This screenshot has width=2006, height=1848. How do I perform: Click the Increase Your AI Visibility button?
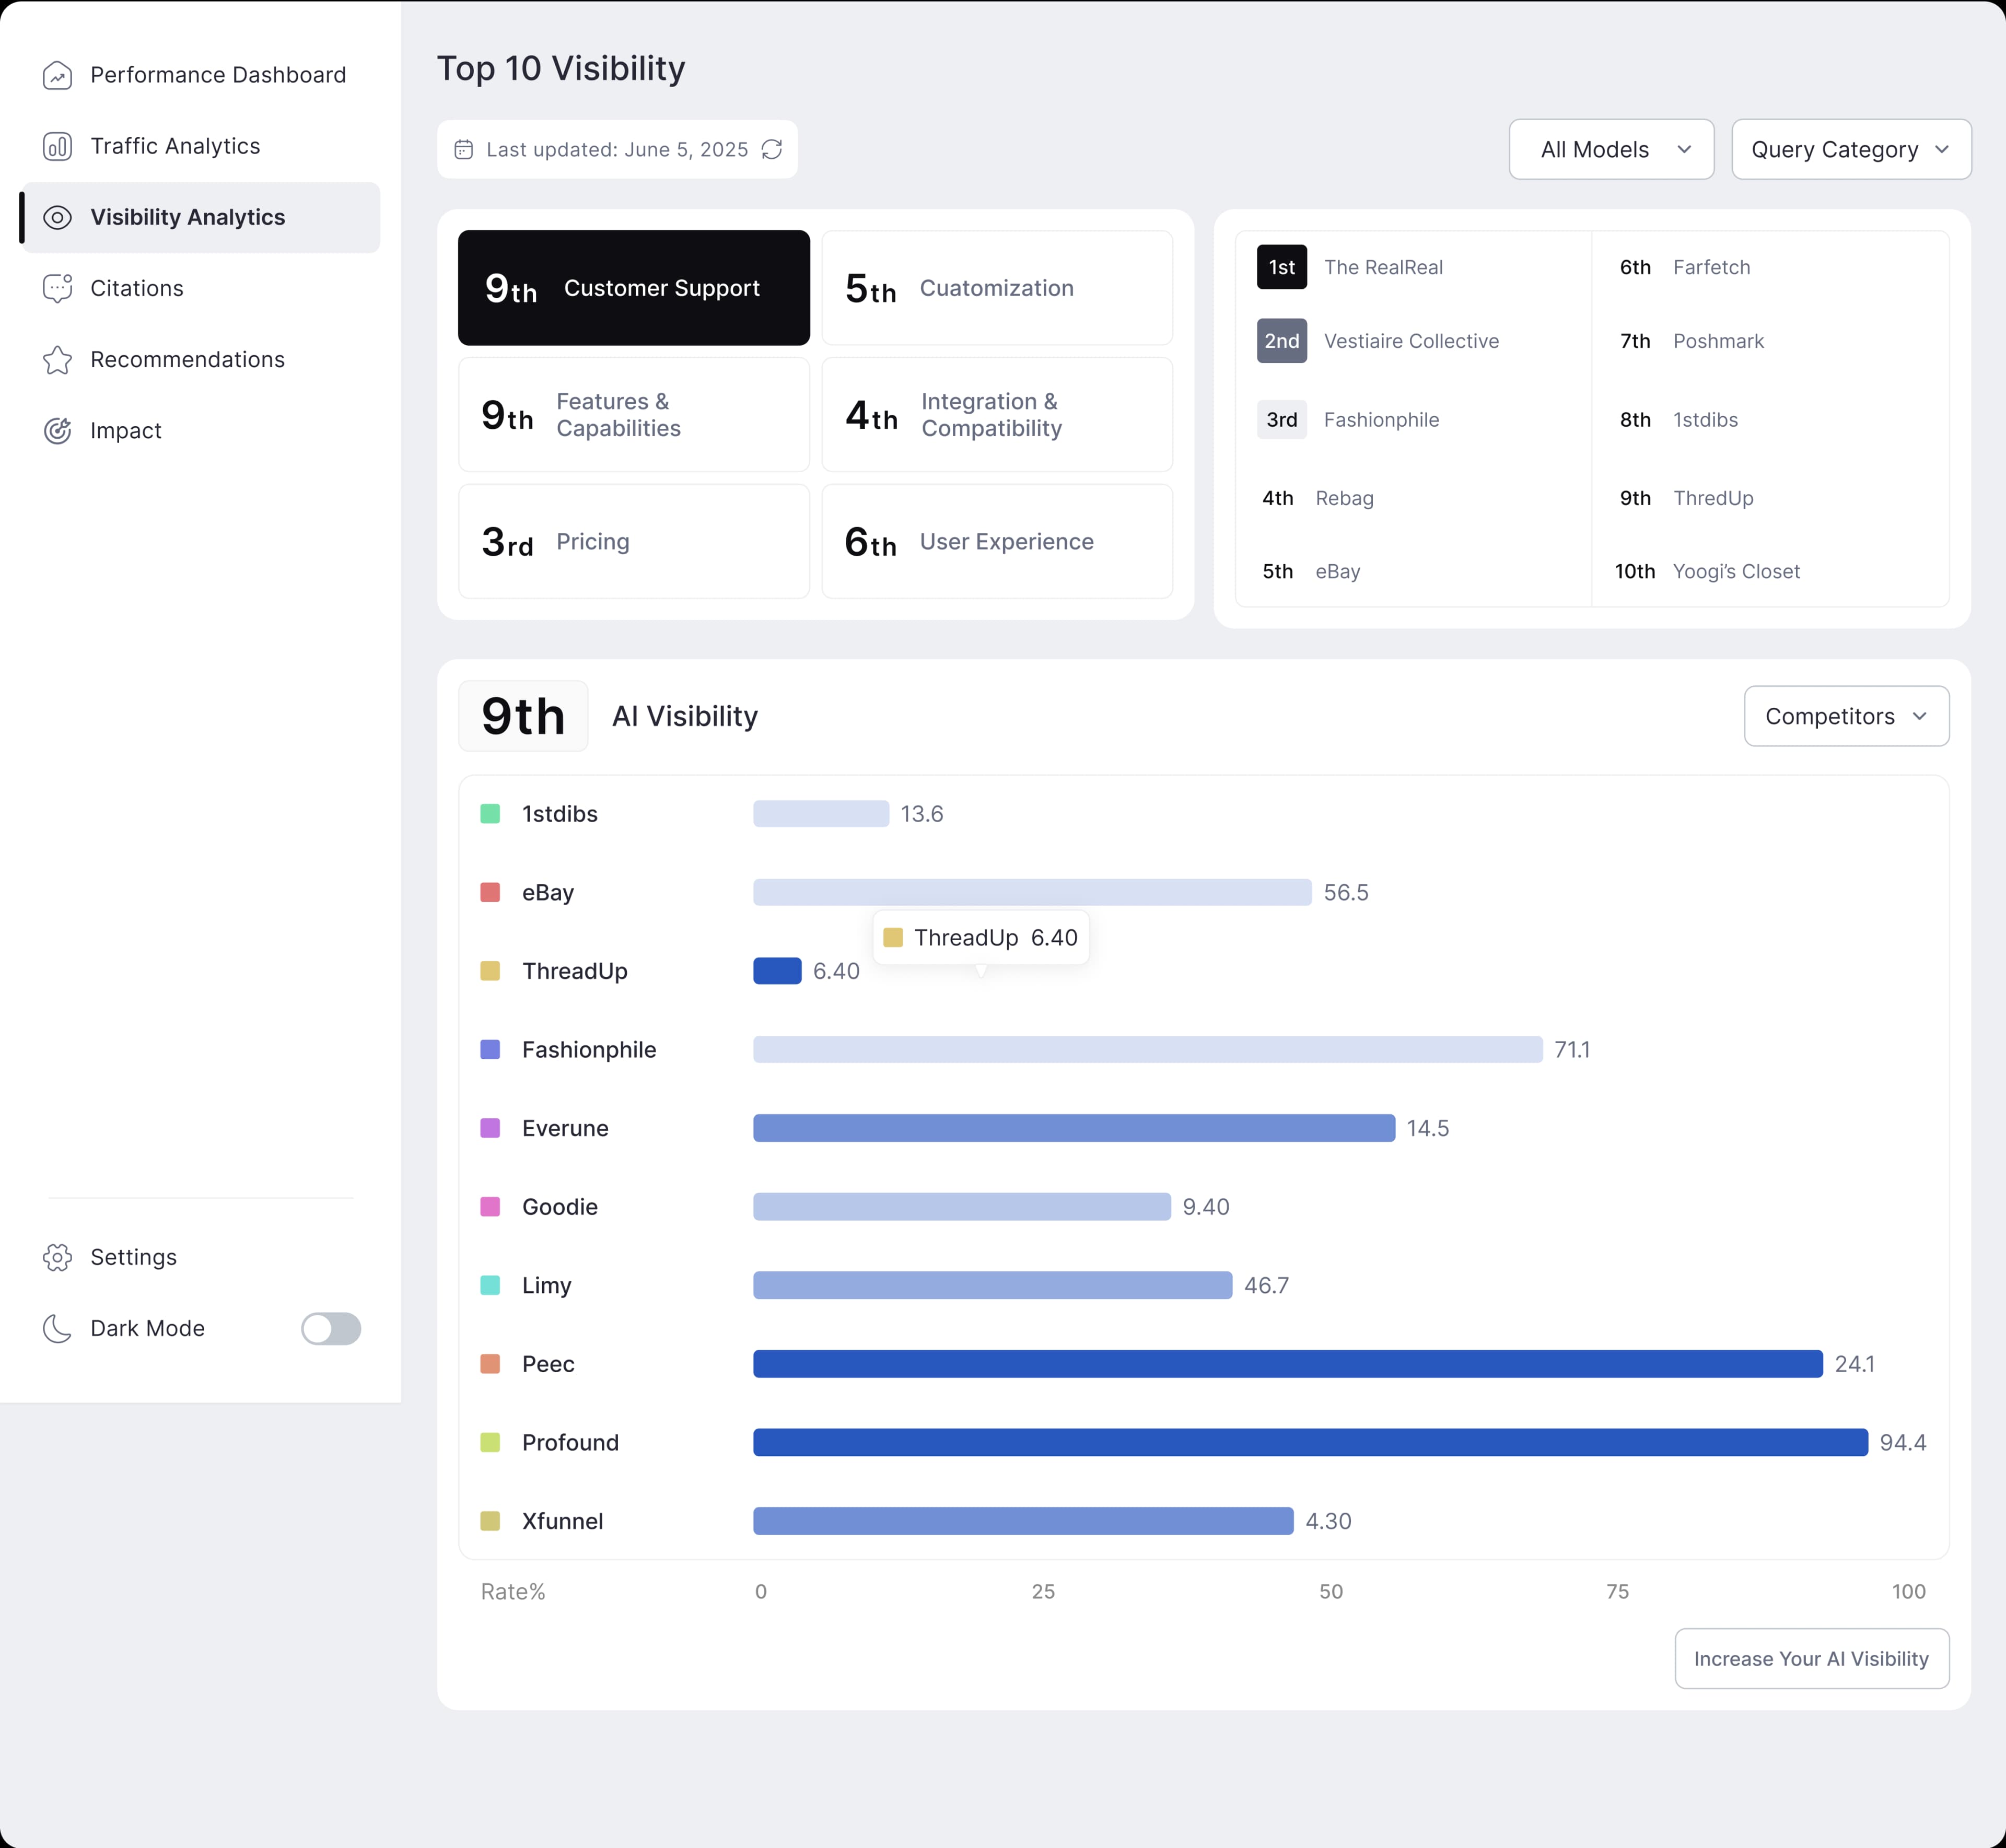coord(1811,1659)
